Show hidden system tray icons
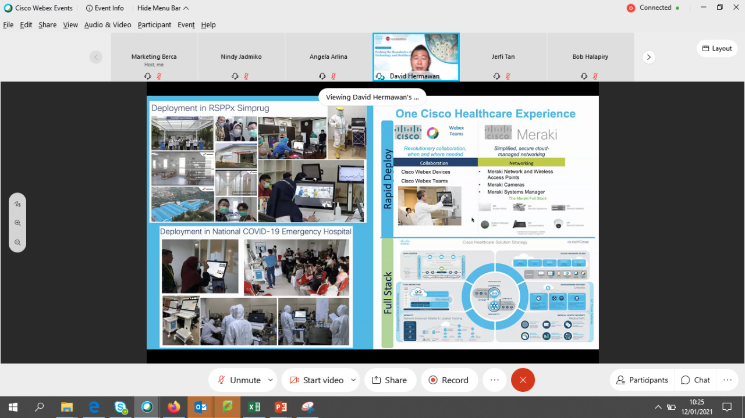The width and height of the screenshot is (745, 418). tap(658, 407)
